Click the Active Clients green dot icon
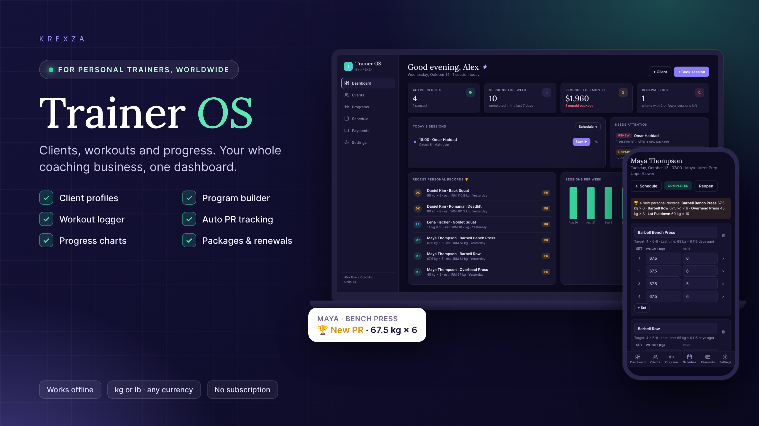Viewport: 759px width, 426px height. pos(470,92)
